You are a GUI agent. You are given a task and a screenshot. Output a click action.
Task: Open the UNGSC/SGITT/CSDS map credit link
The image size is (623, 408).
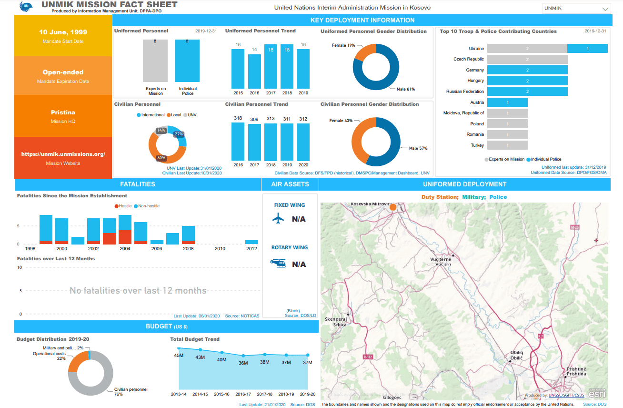pyautogui.click(x=566, y=395)
